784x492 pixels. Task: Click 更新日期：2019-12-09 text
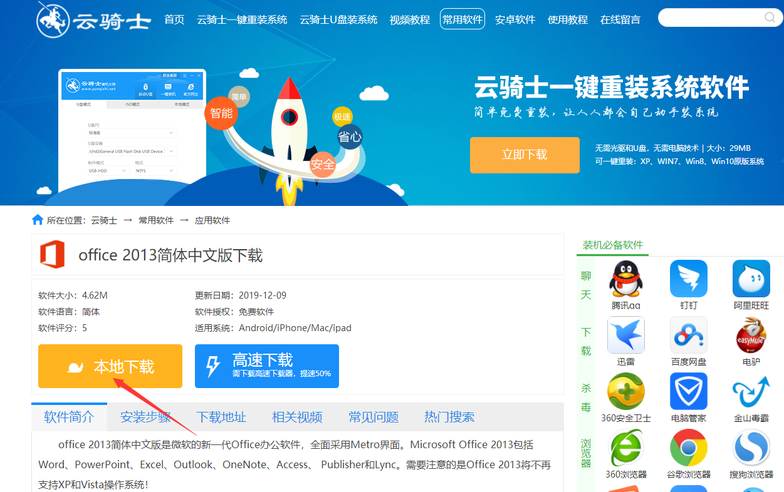pos(241,295)
